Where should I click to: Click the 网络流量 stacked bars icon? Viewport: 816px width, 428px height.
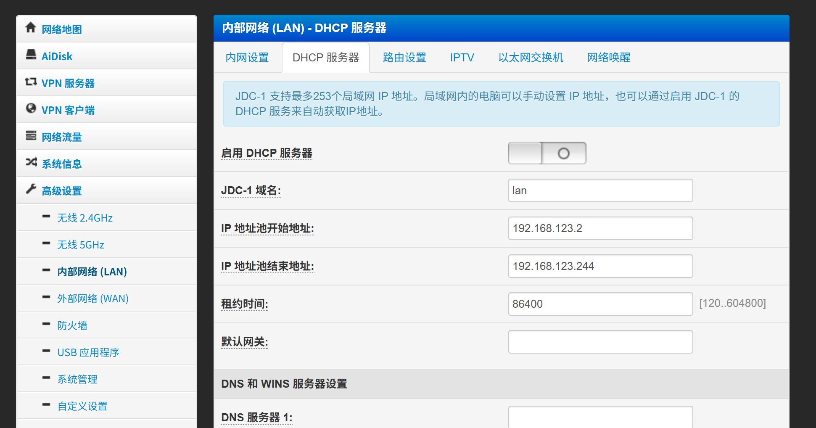[x=31, y=135]
